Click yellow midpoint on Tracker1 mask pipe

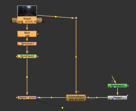point(97,98)
